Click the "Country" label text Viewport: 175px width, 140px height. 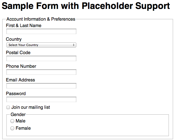(14, 39)
